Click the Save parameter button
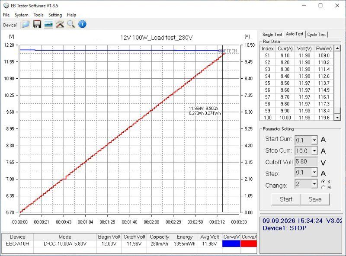 pos(315,199)
